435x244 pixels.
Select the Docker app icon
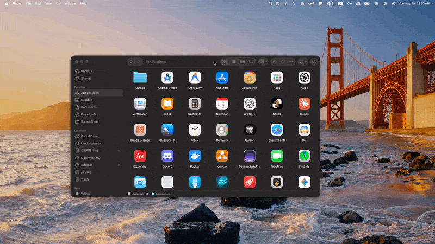[x=195, y=156]
